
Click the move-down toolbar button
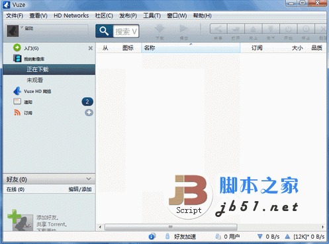[271, 29]
